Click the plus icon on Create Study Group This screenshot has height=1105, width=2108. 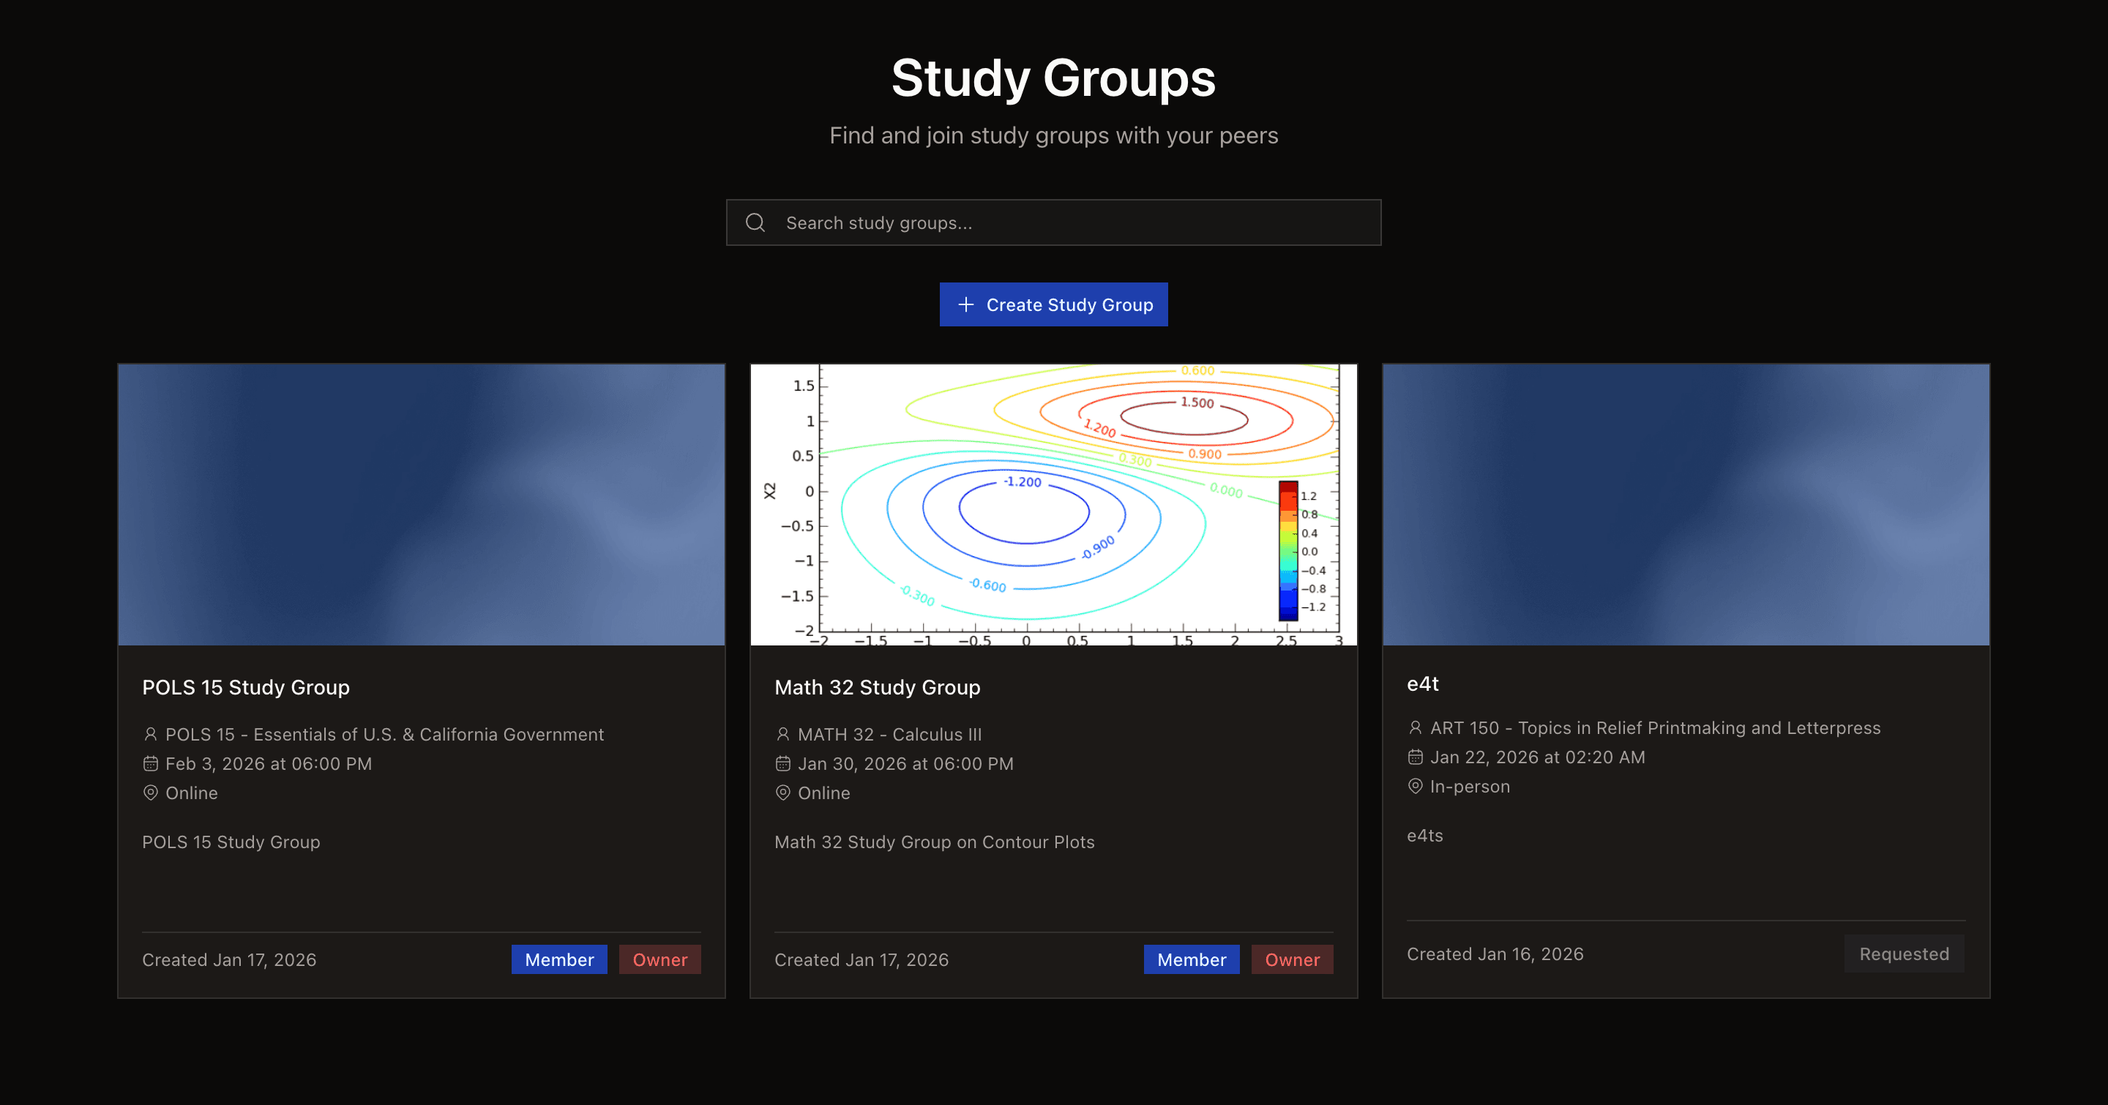tap(965, 304)
